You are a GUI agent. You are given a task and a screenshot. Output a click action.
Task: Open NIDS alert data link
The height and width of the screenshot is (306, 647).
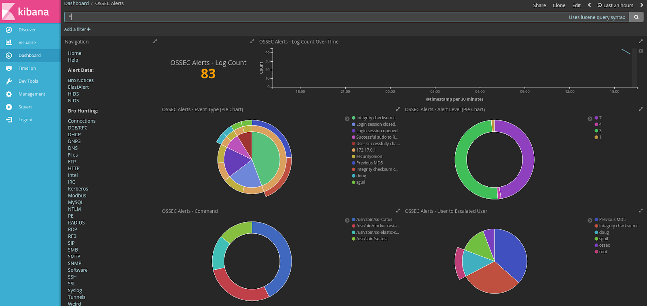click(73, 101)
